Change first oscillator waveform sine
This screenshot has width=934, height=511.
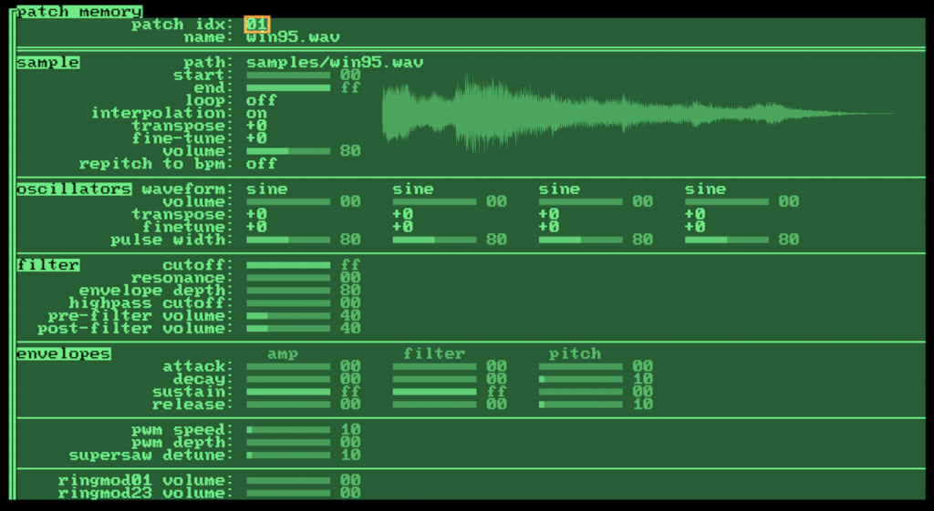(x=267, y=189)
